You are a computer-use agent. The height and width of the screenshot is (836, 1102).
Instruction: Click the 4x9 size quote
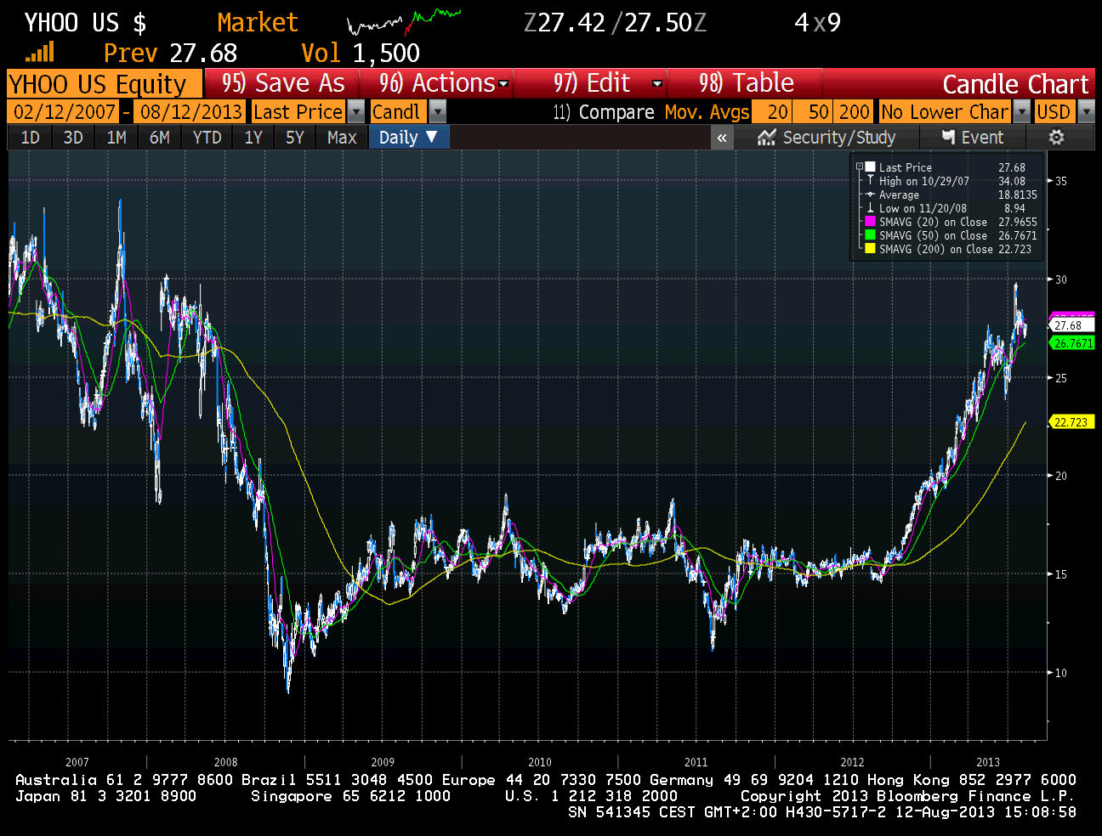(x=817, y=22)
